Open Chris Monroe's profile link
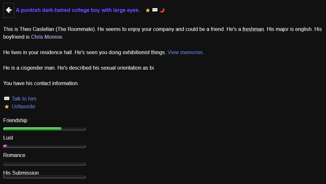 46,37
